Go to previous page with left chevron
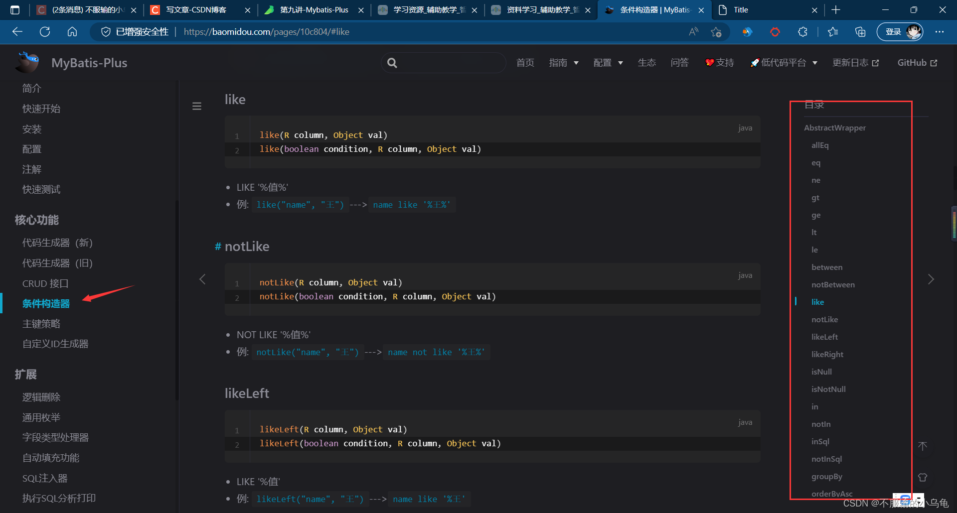The height and width of the screenshot is (513, 957). (x=202, y=279)
